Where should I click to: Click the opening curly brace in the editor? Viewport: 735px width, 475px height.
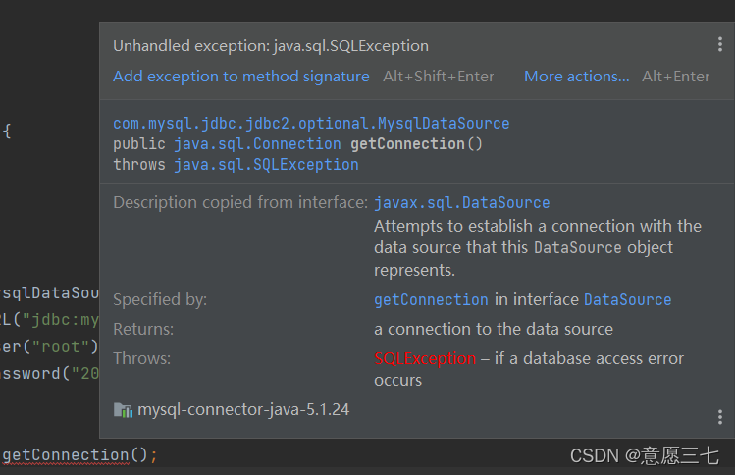[x=7, y=130]
